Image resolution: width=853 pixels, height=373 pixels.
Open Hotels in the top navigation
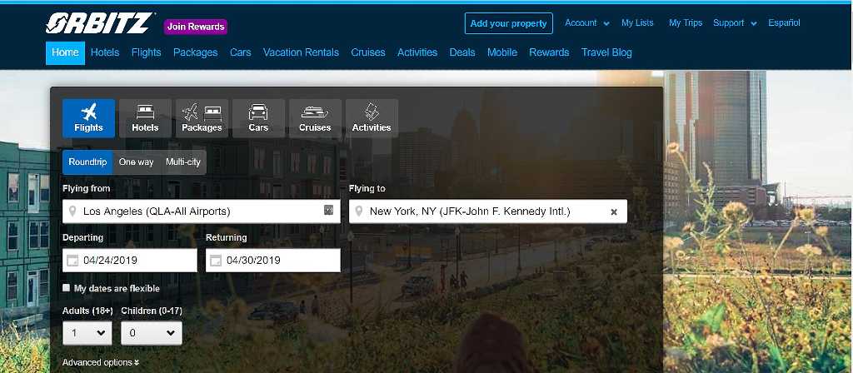point(105,52)
